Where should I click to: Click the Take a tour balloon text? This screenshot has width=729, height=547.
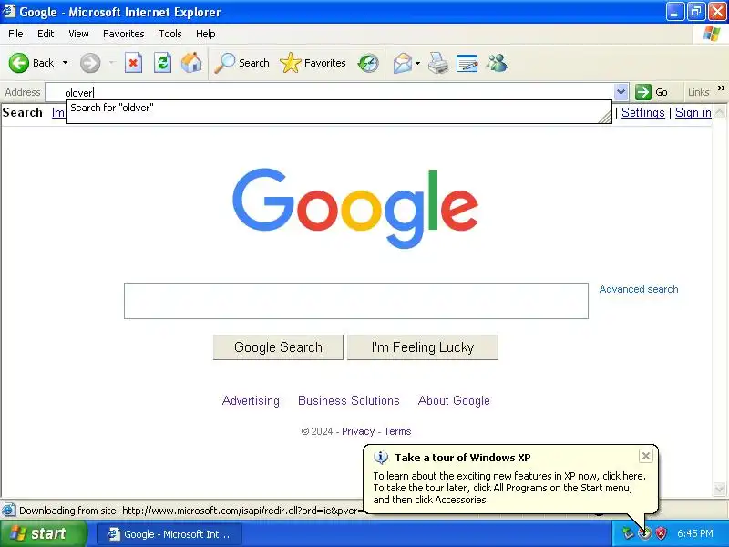tap(509, 488)
